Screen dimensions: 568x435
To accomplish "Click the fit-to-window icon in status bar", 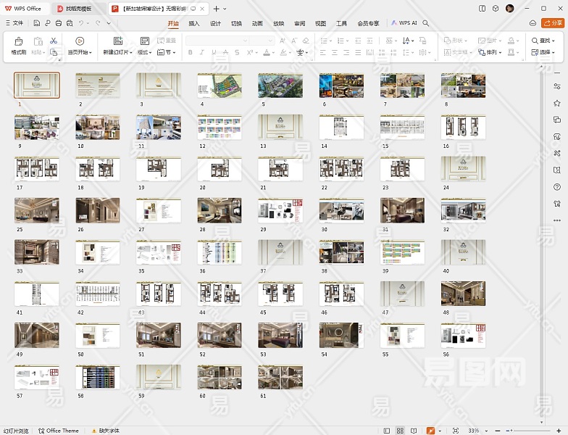I will [455, 431].
